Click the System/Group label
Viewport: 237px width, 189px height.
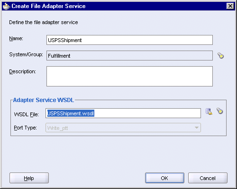coord(26,54)
